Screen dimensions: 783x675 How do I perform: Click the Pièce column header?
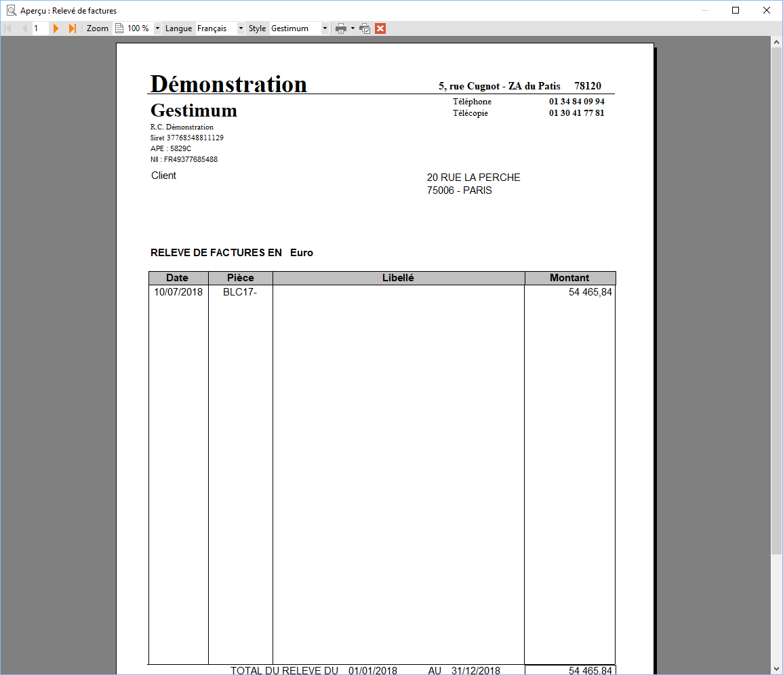(241, 278)
